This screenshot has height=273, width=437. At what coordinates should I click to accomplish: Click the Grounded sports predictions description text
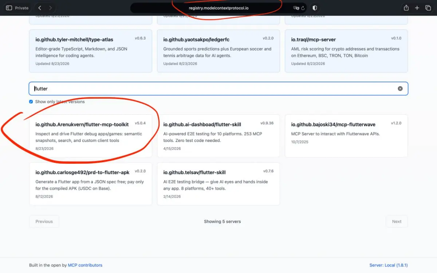pos(217,52)
